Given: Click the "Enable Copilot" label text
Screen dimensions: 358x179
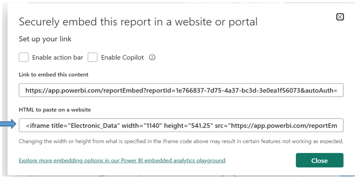Looking at the screenshot, I should [122, 57].
